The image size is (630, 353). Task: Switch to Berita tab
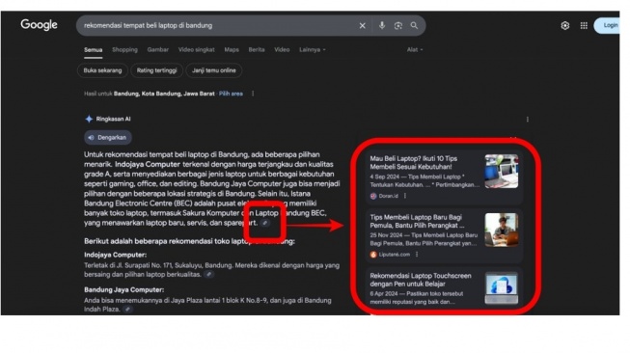257,50
